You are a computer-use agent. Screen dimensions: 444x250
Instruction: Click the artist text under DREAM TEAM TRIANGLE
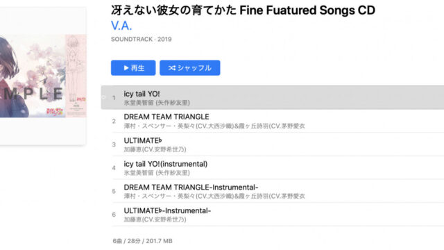214,126
